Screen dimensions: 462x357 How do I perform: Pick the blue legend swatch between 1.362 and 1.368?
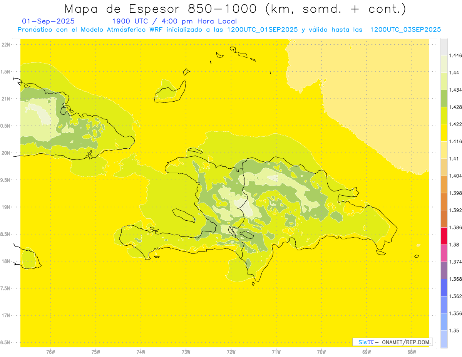pos(444,287)
